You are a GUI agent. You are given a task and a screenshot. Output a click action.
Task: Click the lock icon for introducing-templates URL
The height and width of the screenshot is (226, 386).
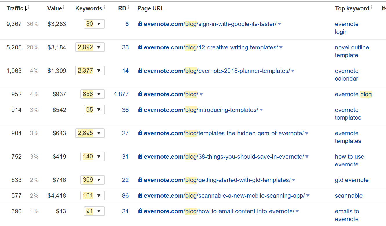[x=140, y=110]
